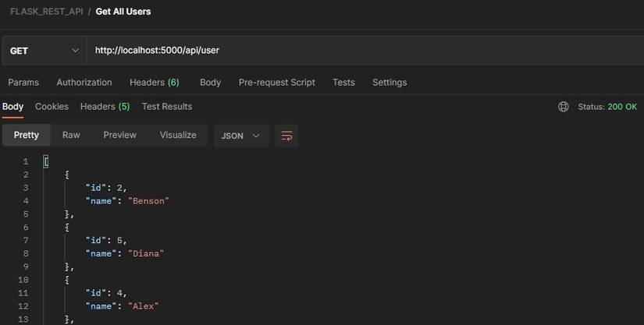Viewport: 644px width, 325px height.
Task: Open the request Body tab
Action: (210, 83)
